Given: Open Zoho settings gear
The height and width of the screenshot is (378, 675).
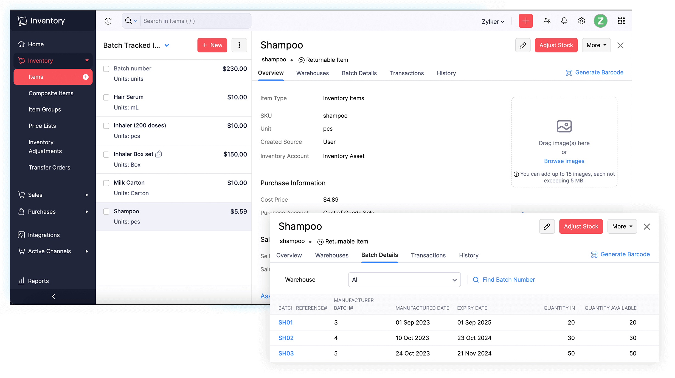Looking at the screenshot, I should point(582,21).
